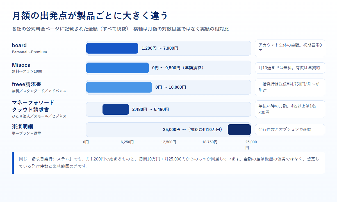Click the freee請求書 price bar
Image resolution: width=337 pixels, height=202 pixels.
coord(119,87)
